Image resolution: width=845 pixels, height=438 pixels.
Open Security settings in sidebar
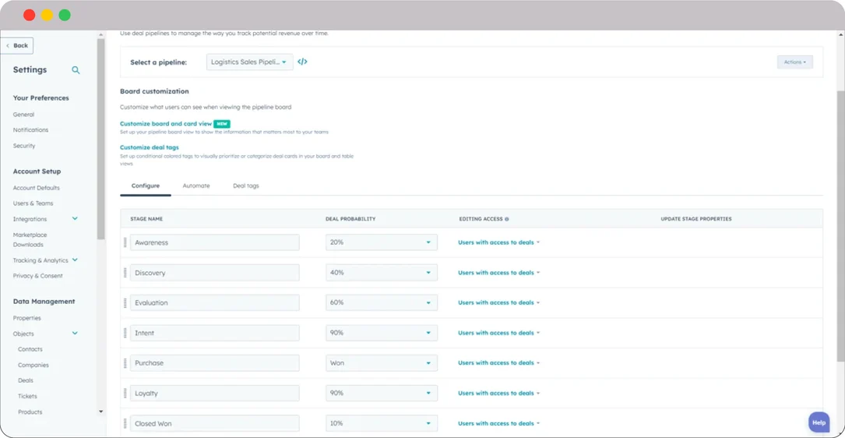click(x=24, y=146)
